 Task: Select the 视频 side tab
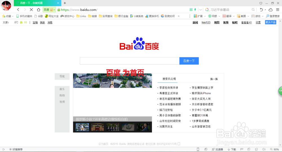[62, 102]
